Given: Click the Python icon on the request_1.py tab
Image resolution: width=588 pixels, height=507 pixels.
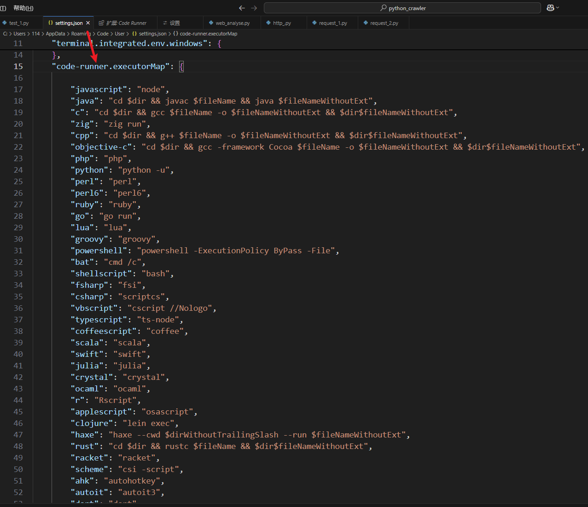Looking at the screenshot, I should click(x=313, y=22).
